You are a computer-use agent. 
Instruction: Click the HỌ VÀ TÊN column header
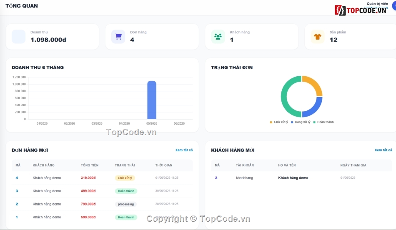click(287, 165)
